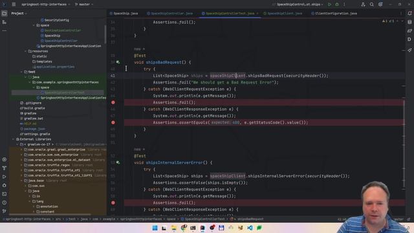This screenshot has width=414, height=233.
Task: Show more tool windows ellipsis
Action: click(x=5, y=30)
